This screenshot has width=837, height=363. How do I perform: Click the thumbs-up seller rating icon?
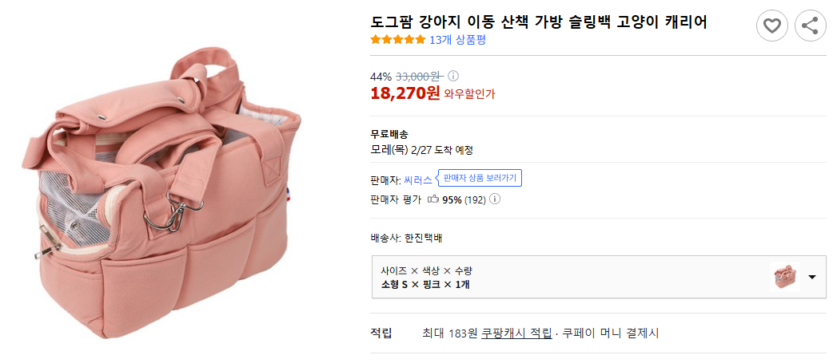click(433, 199)
